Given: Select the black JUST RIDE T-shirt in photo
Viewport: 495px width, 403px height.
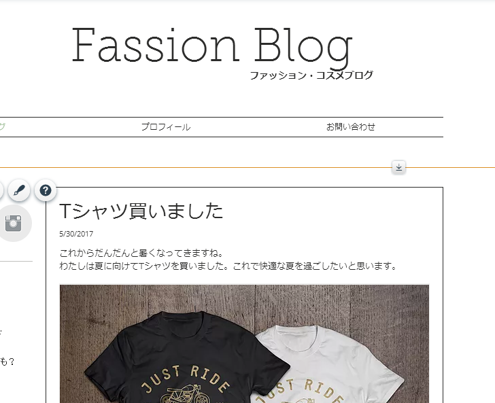Looking at the screenshot, I should point(185,358).
